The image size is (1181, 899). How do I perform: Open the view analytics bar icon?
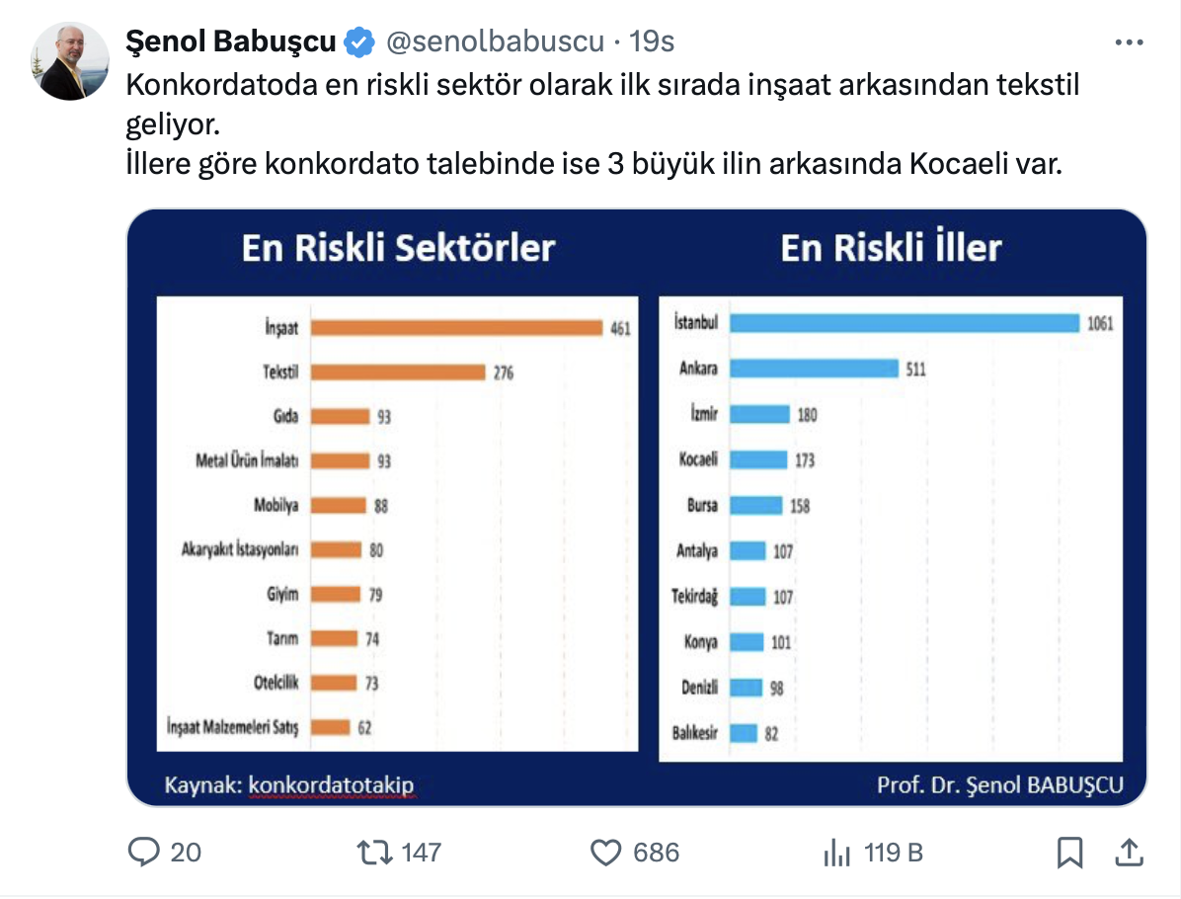pyautogui.click(x=837, y=852)
